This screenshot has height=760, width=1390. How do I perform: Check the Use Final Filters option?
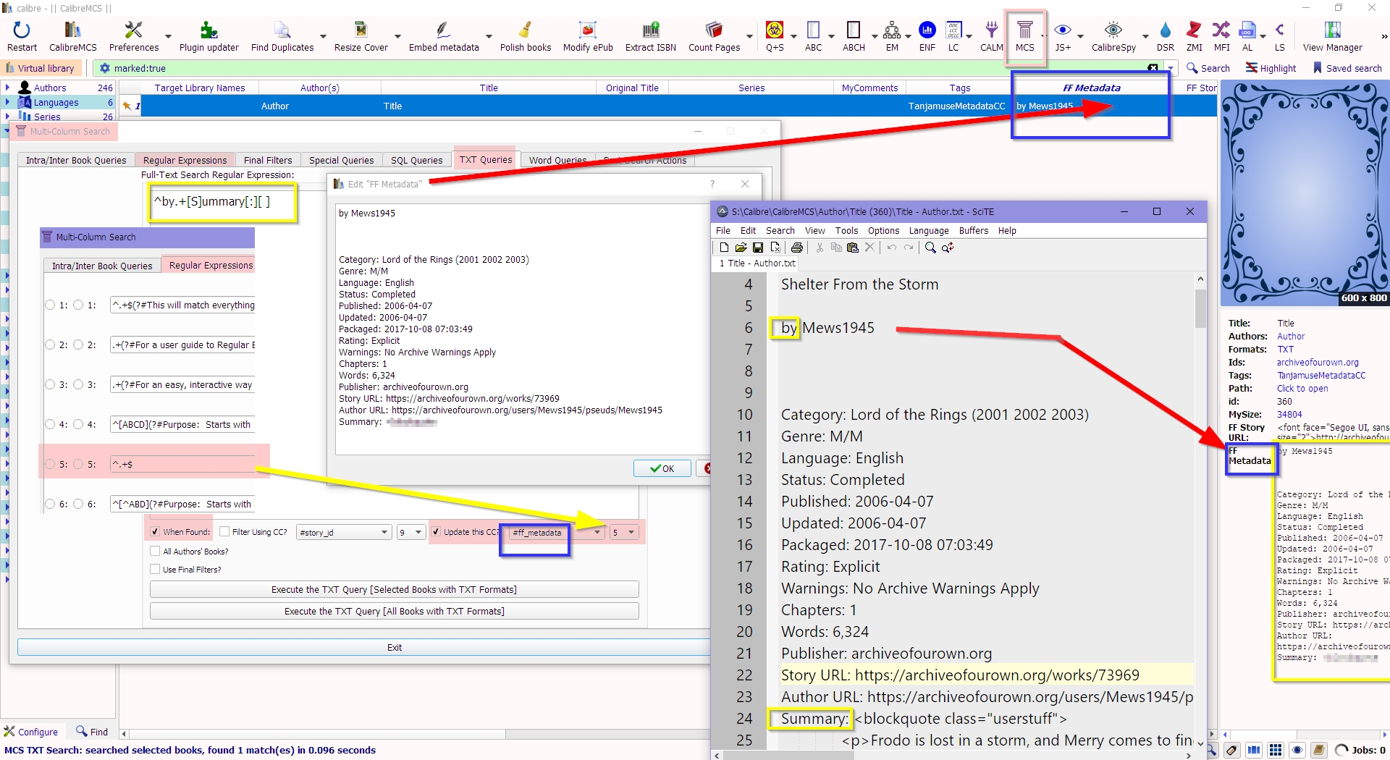coord(155,570)
